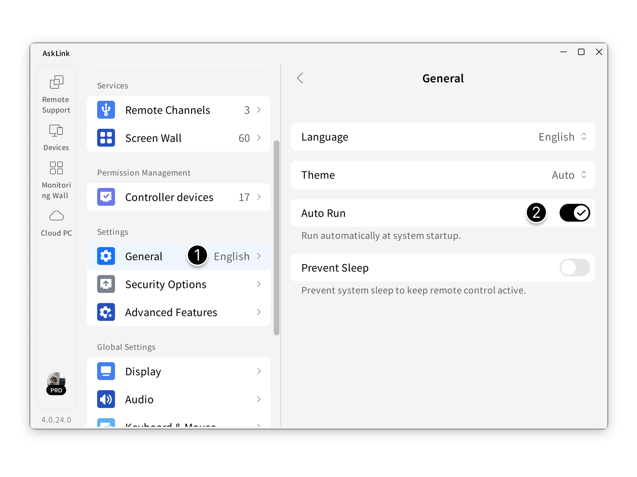Open the General settings menu item
Screen dimensions: 637x477
click(144, 256)
